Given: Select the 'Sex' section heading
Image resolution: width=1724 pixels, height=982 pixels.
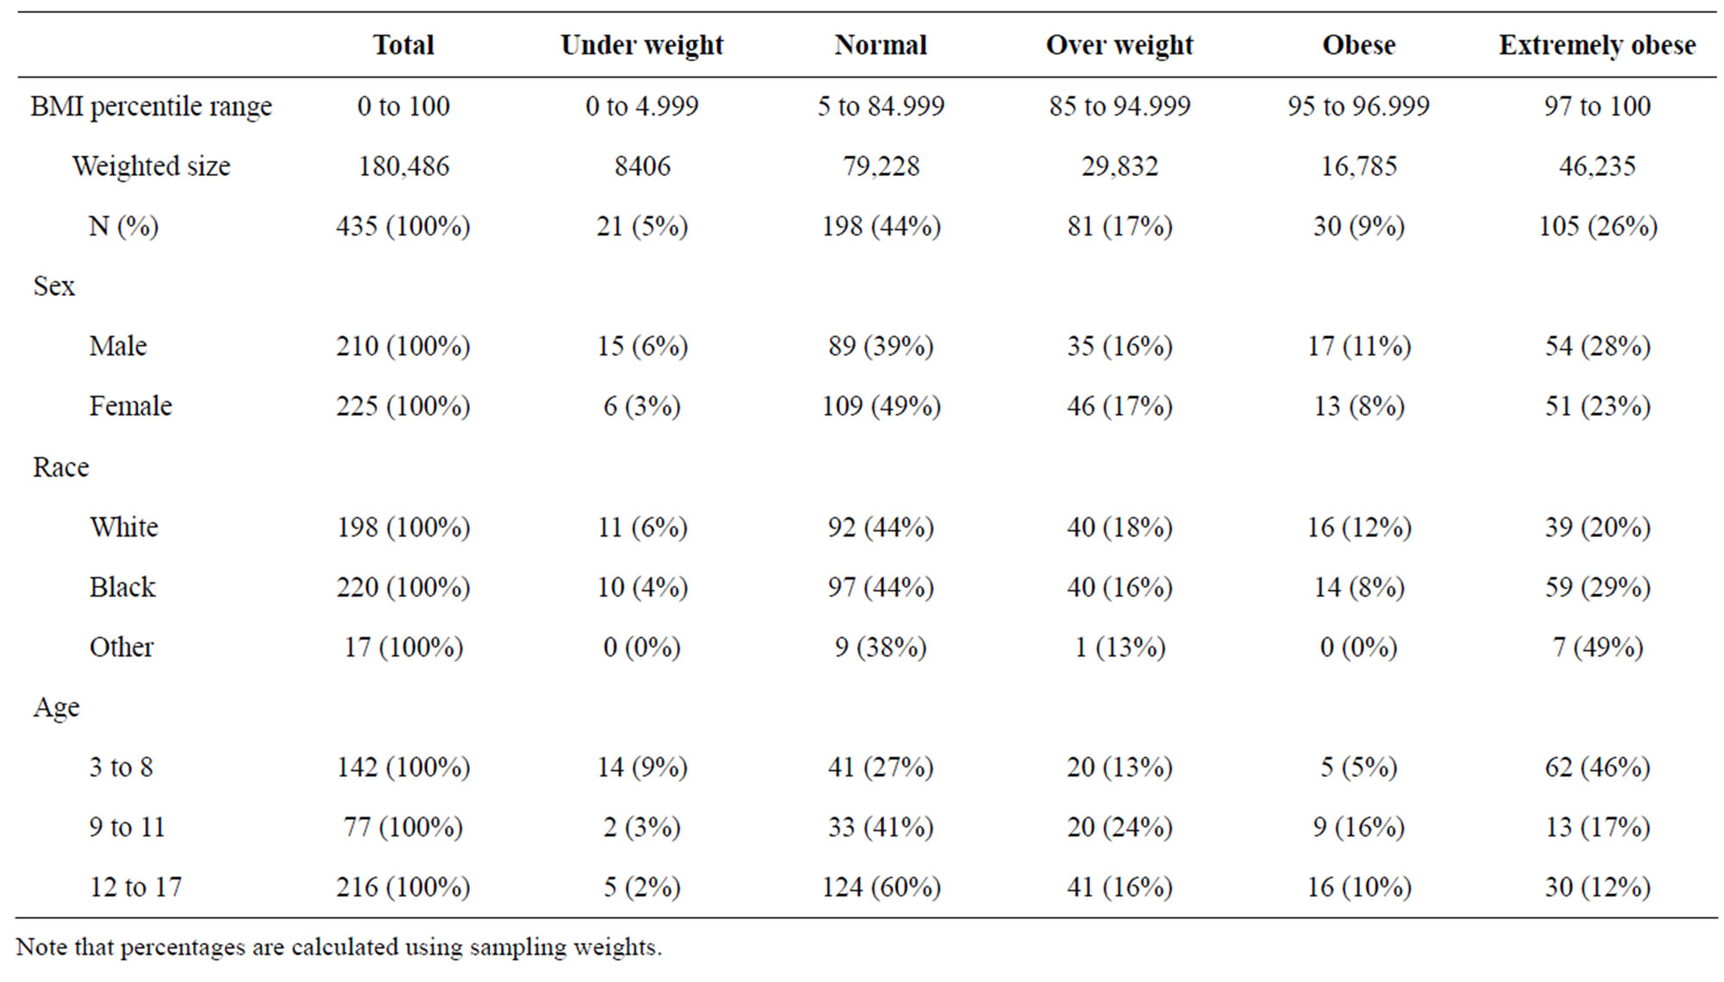Looking at the screenshot, I should point(53,285).
